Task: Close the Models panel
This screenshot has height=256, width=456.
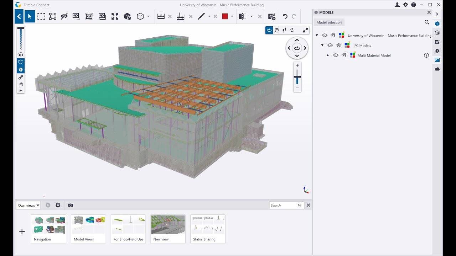Action: coord(429,12)
